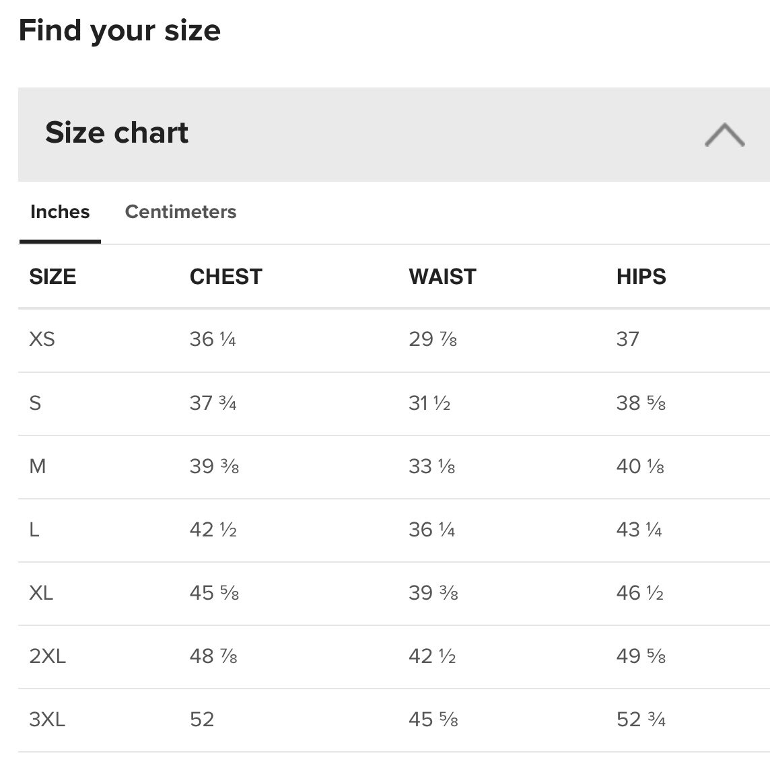770x770 pixels.
Task: Click the SIZE column header
Action: coord(53,277)
